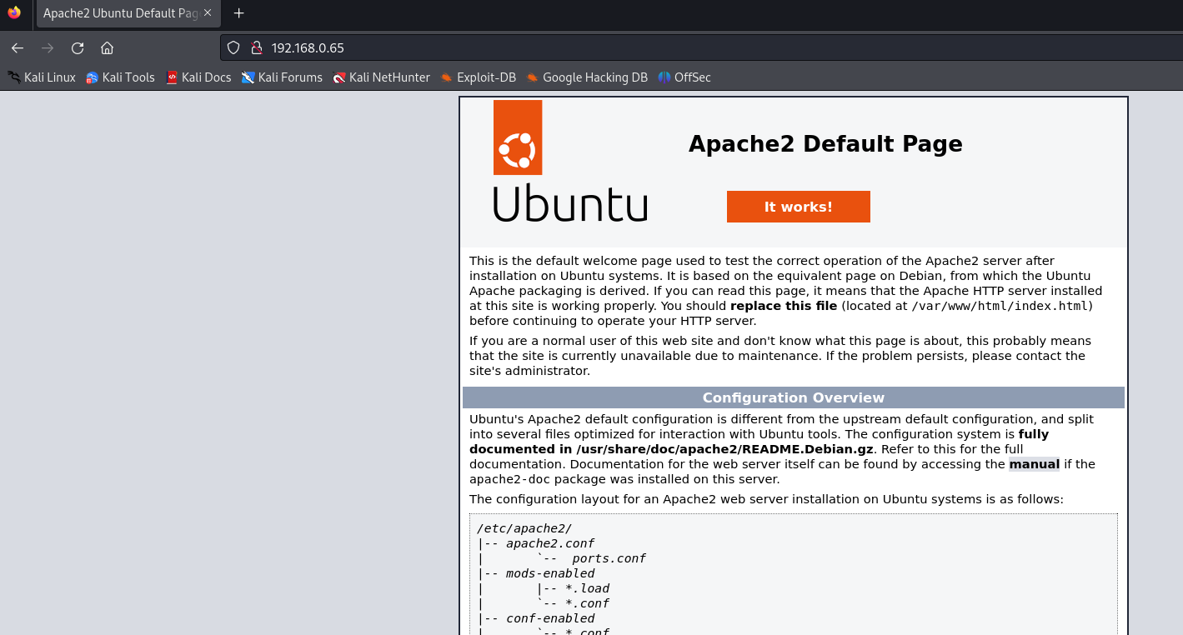Image resolution: width=1183 pixels, height=635 pixels.
Task: Click the Firefox logo icon
Action: tap(13, 13)
